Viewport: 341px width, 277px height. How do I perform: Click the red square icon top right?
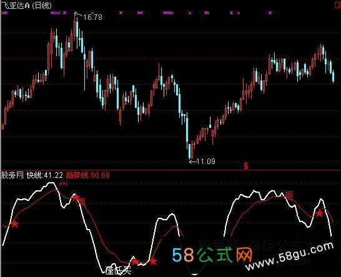point(338,5)
